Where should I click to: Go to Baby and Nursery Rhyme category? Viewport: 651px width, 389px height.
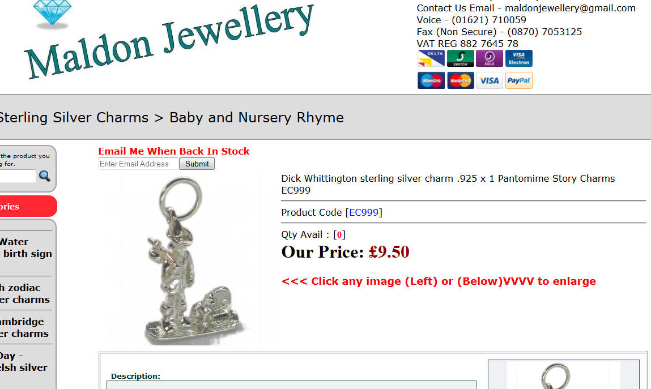257,118
